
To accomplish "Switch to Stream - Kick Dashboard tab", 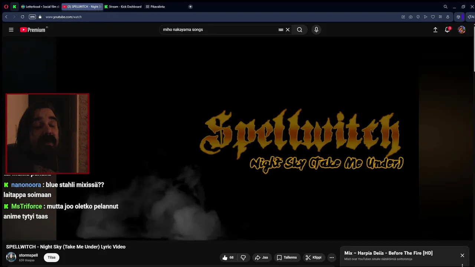I will click(x=123, y=7).
